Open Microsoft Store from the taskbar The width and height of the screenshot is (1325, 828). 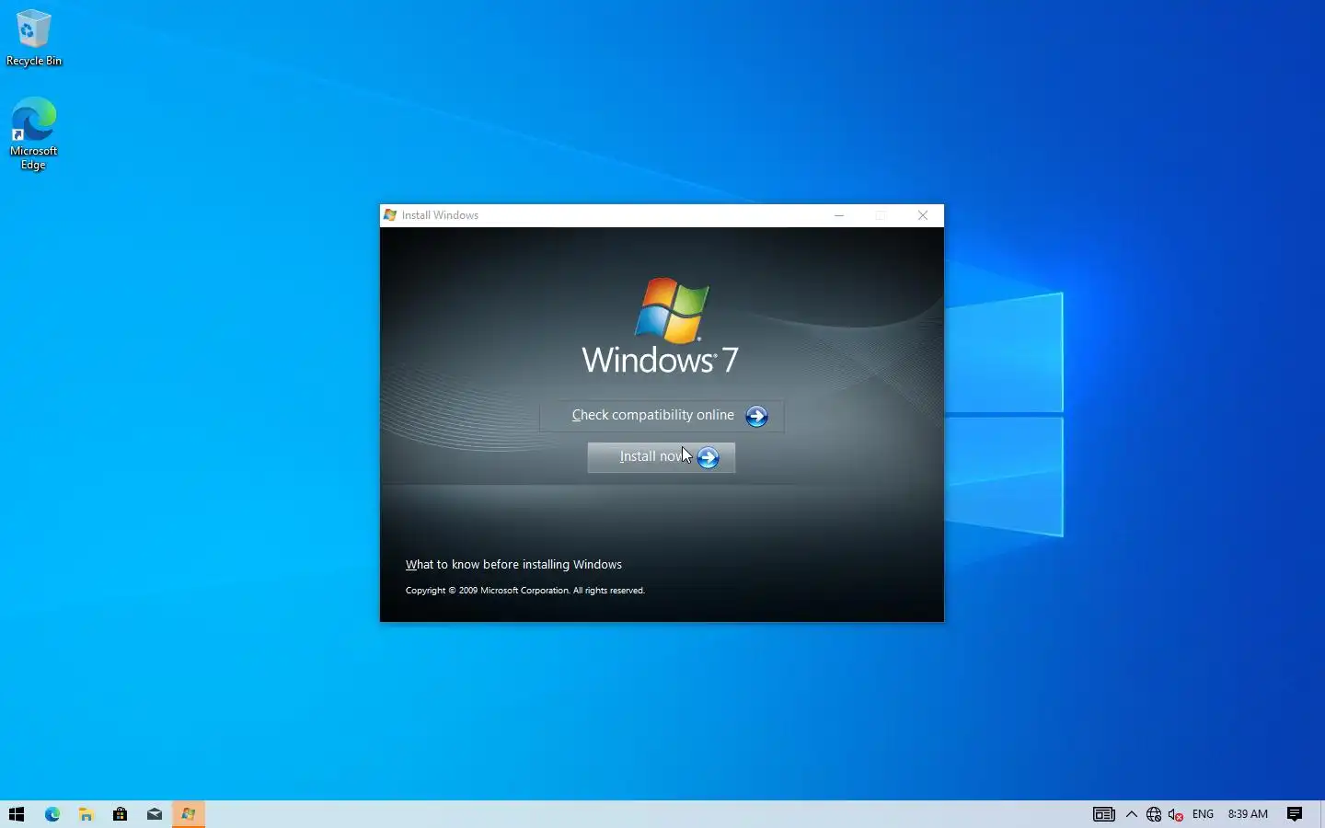(121, 814)
